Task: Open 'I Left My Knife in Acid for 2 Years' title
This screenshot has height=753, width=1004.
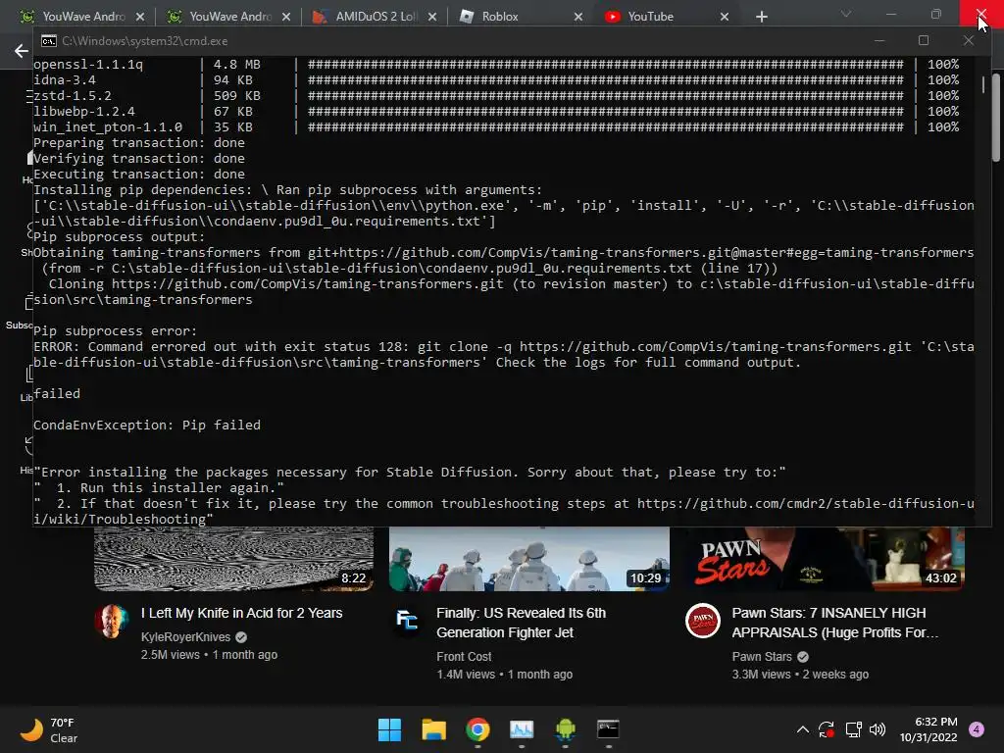Action: [242, 613]
